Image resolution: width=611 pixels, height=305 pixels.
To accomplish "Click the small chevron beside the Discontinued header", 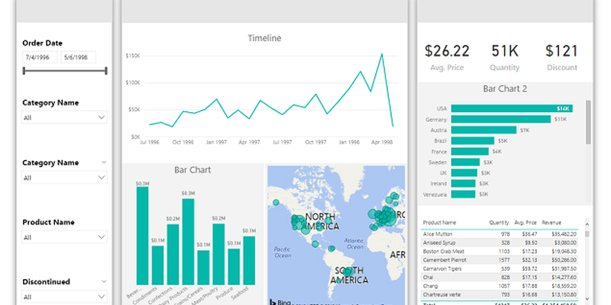I will point(104,281).
